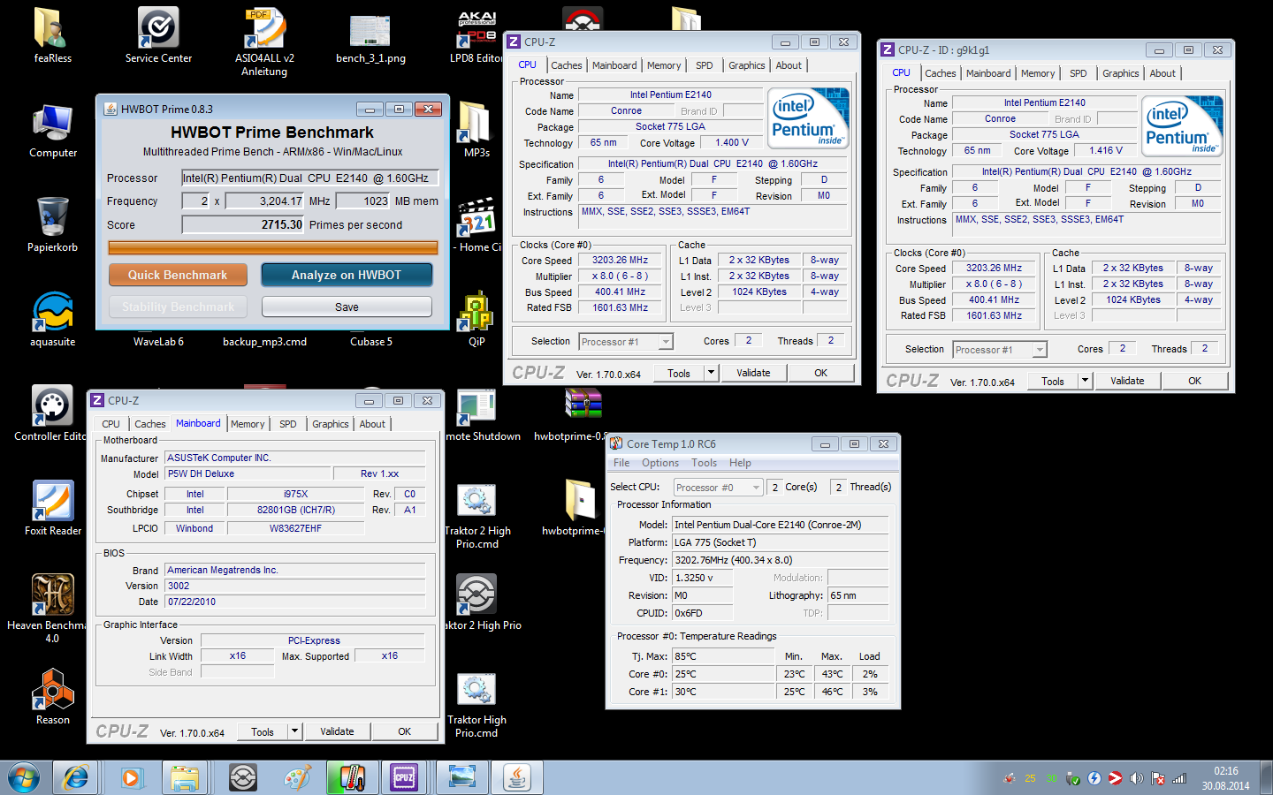Click Analyze on HWBOT button
Viewport: 1273px width, 795px height.
click(x=347, y=275)
